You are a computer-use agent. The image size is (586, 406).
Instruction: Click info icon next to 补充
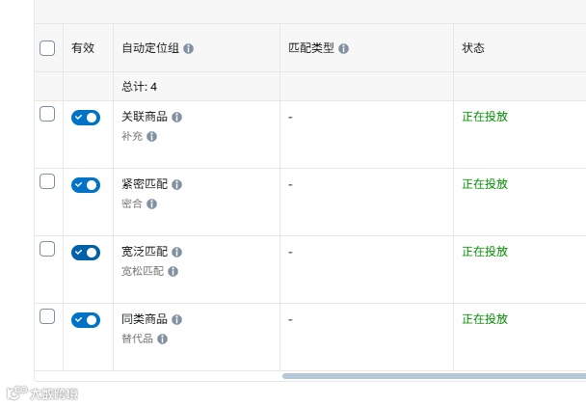[152, 137]
